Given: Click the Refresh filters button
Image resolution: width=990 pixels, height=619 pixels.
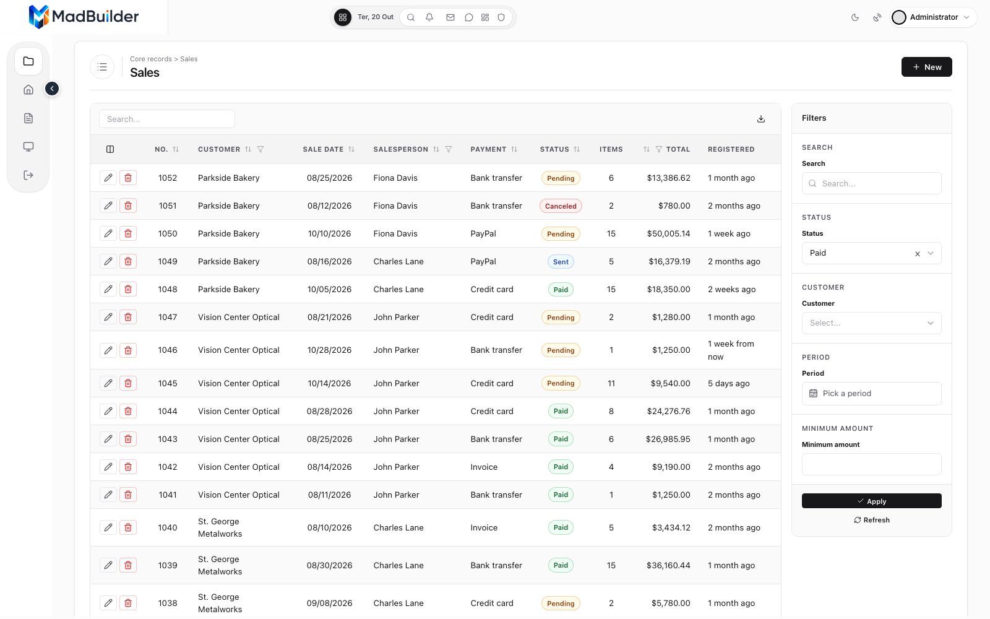Looking at the screenshot, I should pyautogui.click(x=871, y=520).
